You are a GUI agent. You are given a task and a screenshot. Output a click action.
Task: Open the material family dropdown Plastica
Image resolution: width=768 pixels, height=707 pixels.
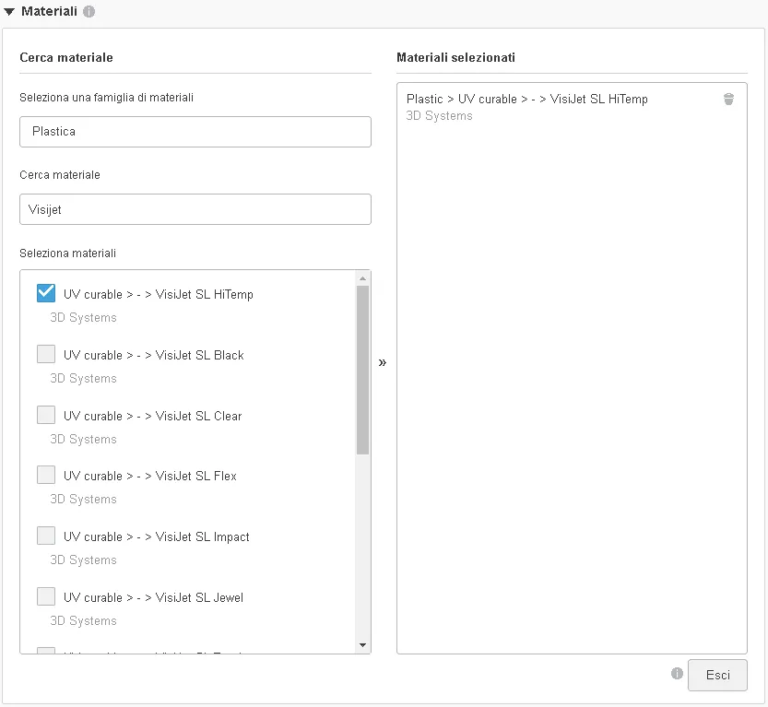click(195, 132)
